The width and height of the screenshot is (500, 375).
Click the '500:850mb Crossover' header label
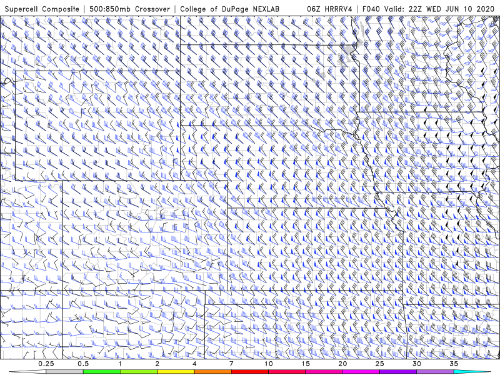click(129, 9)
